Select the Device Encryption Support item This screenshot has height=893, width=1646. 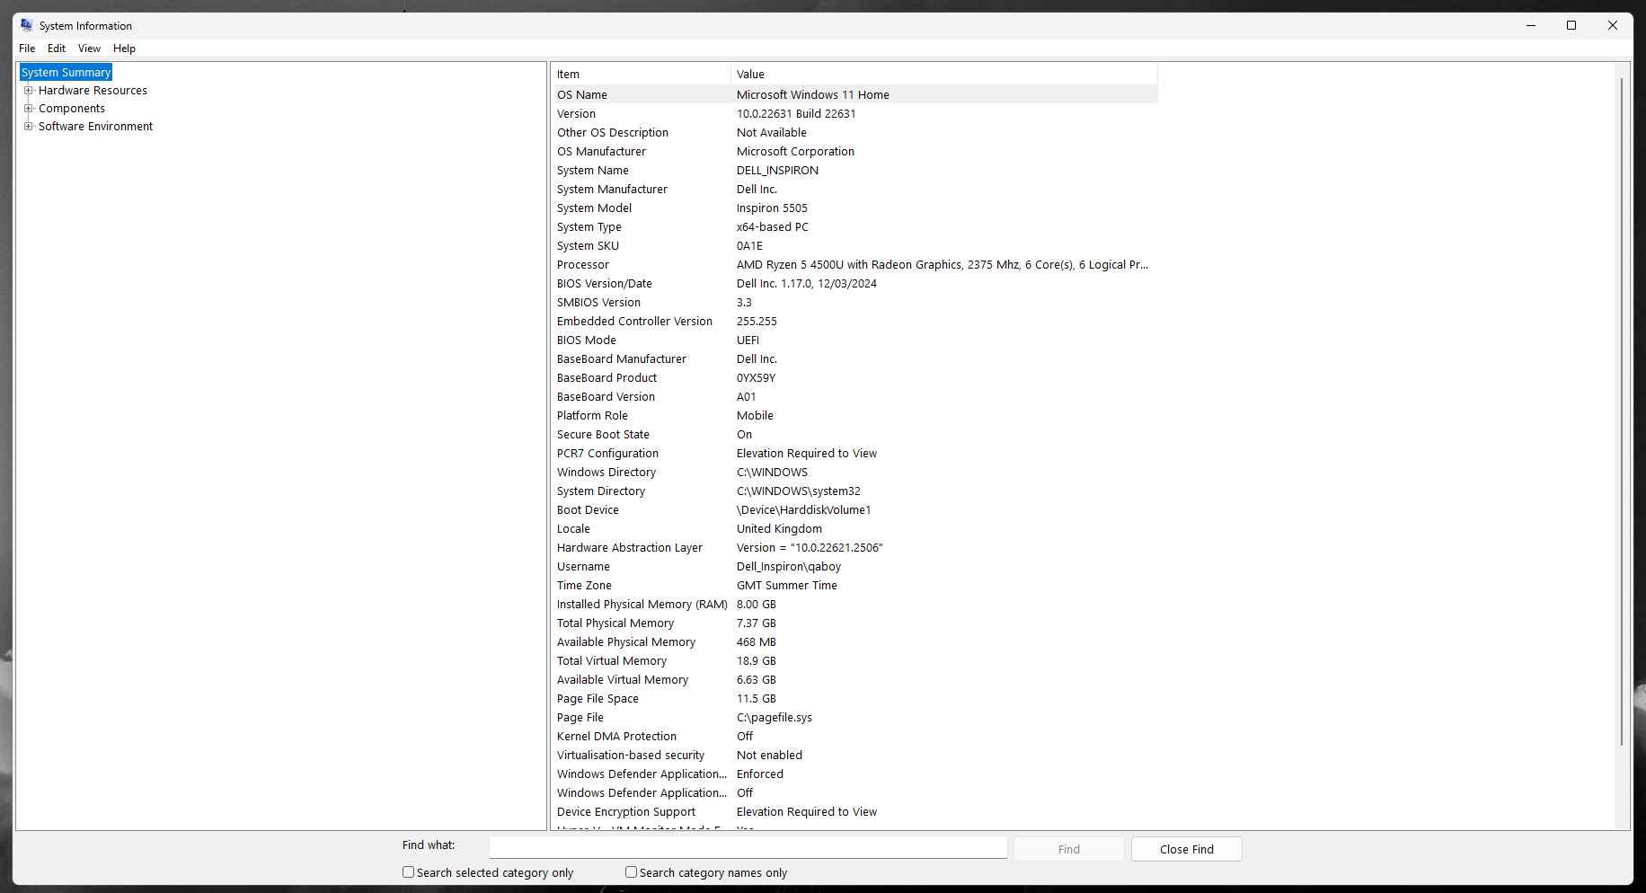pos(626,812)
